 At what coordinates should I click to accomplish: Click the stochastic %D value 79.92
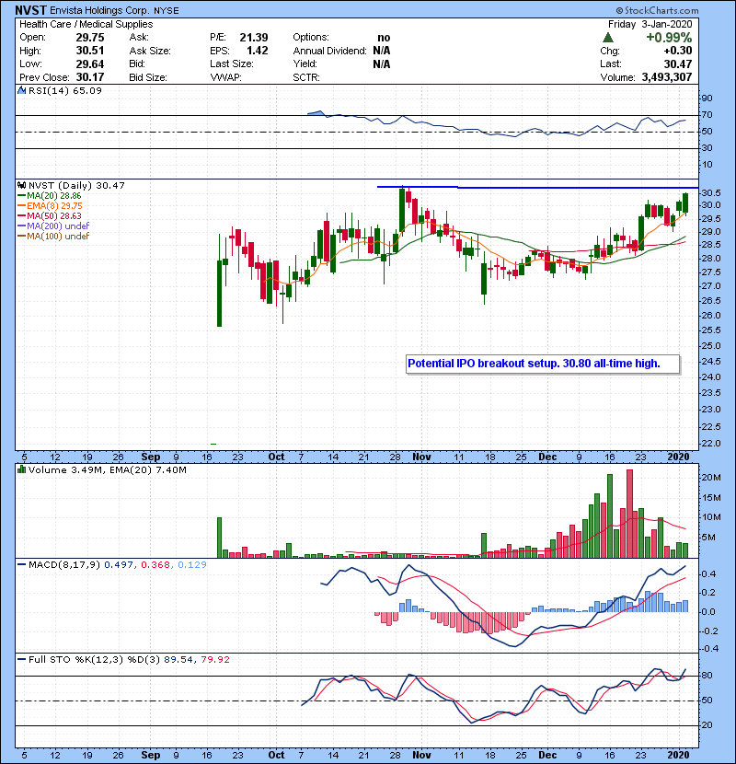click(214, 659)
